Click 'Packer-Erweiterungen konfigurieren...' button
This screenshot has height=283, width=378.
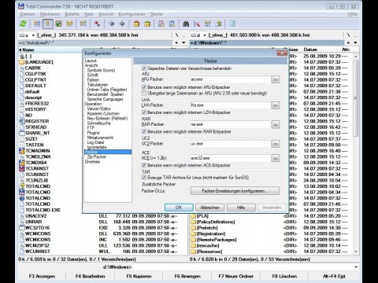click(x=235, y=191)
